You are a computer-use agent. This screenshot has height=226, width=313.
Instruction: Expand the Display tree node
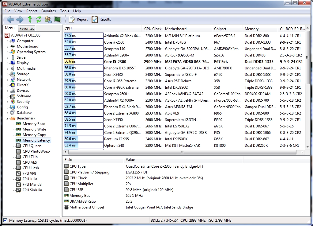8,63
